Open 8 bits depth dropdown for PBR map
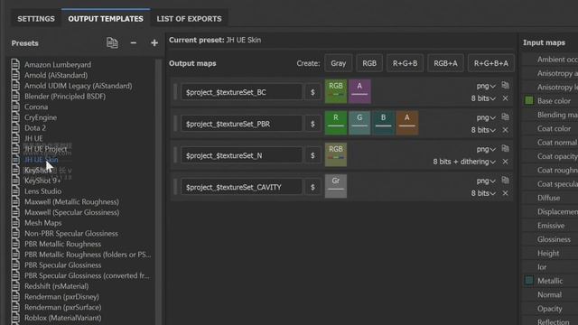 coord(483,130)
